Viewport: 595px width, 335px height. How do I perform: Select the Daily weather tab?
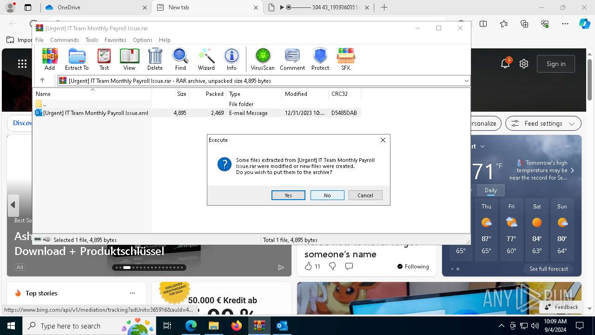(x=491, y=190)
